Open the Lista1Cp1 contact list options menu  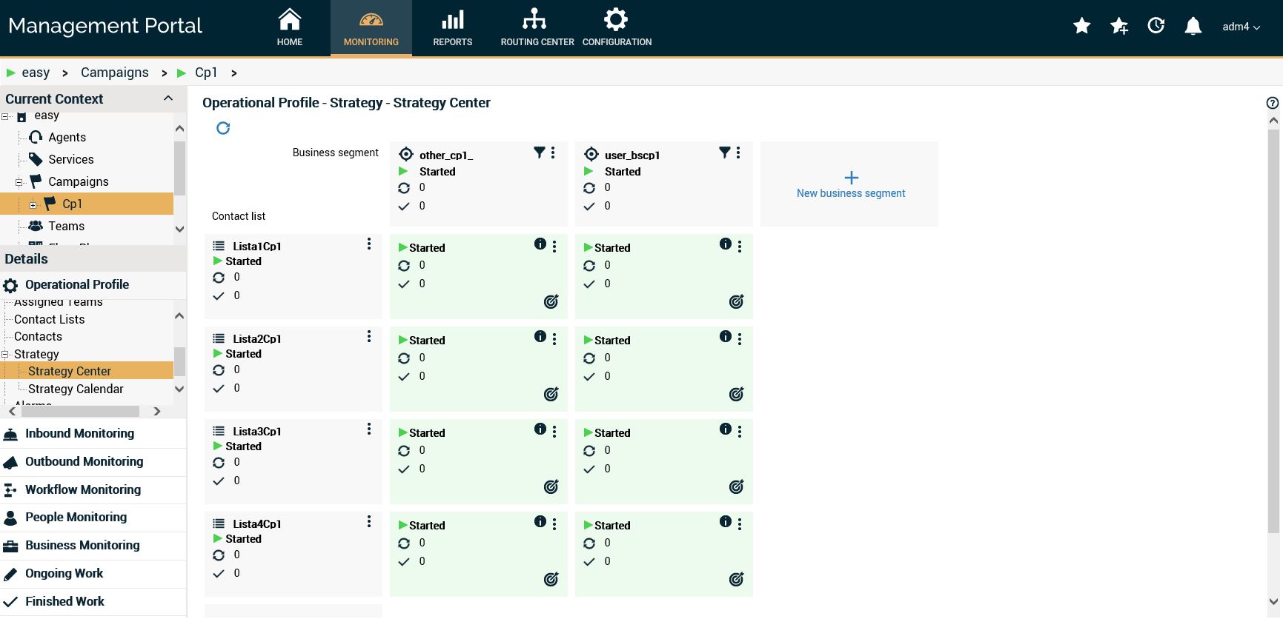[x=368, y=244]
